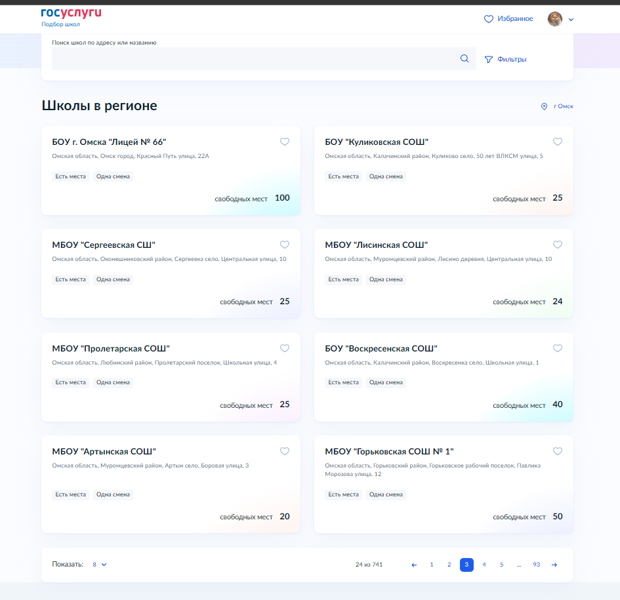The width and height of the screenshot is (620, 600).
Task: Click Одна смена tag on Куликовская СОШ
Action: (x=386, y=176)
